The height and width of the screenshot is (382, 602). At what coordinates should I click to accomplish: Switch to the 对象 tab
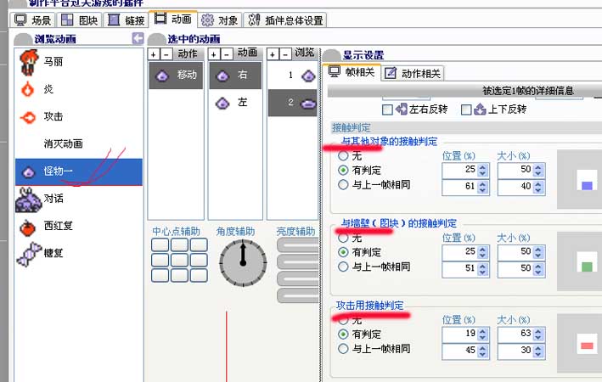(x=220, y=20)
